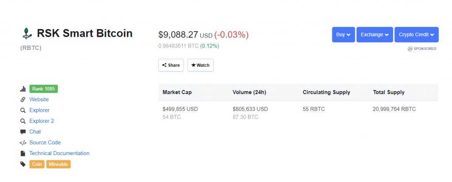452x182 pixels.
Task: Click the Sponsored label
Action: pos(422,49)
